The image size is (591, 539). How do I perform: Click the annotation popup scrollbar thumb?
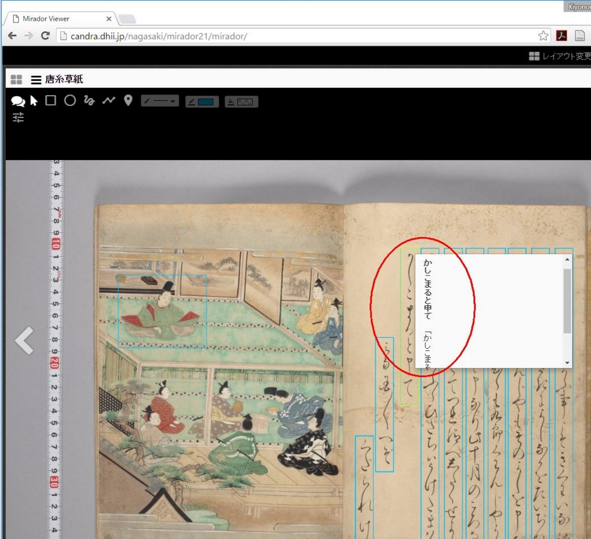[567, 301]
